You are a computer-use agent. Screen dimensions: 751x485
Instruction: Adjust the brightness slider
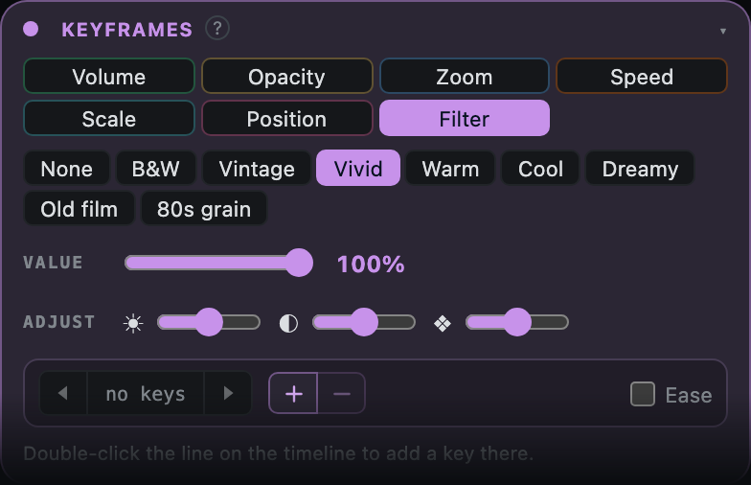point(209,322)
